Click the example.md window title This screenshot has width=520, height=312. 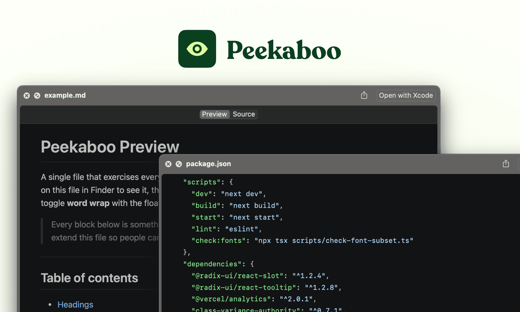tap(65, 95)
